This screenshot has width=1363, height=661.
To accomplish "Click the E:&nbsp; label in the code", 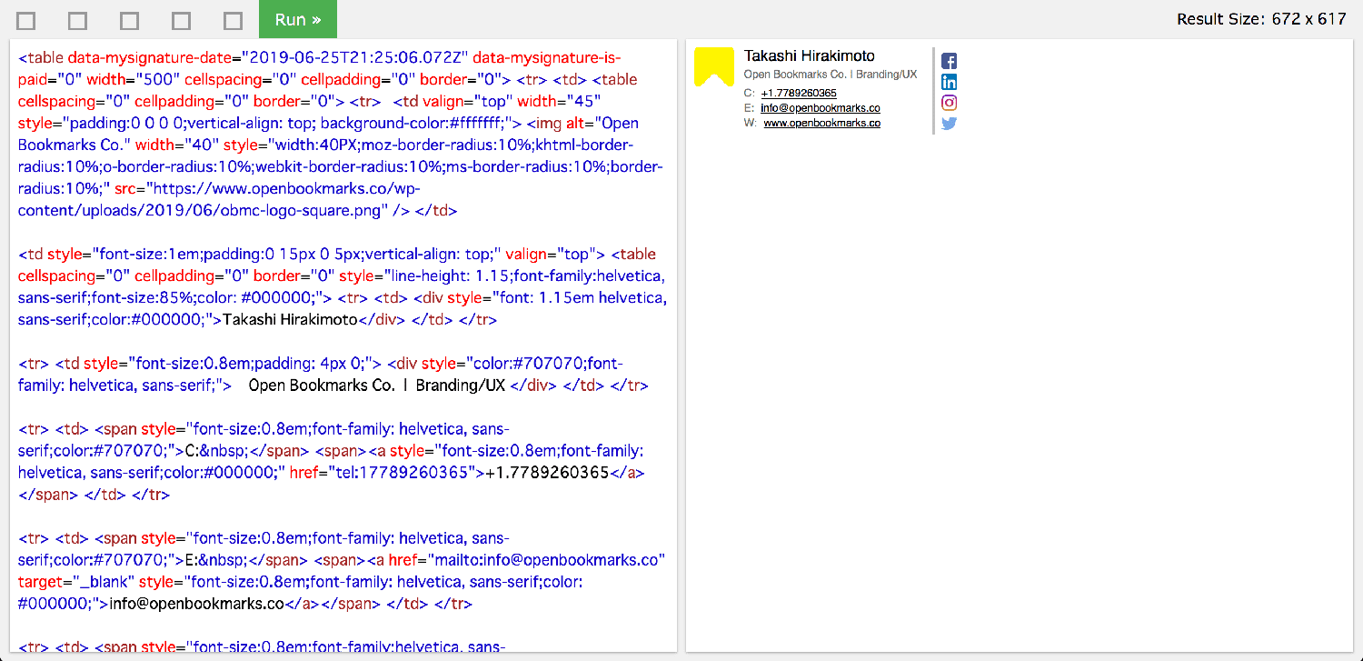I will [x=215, y=560].
